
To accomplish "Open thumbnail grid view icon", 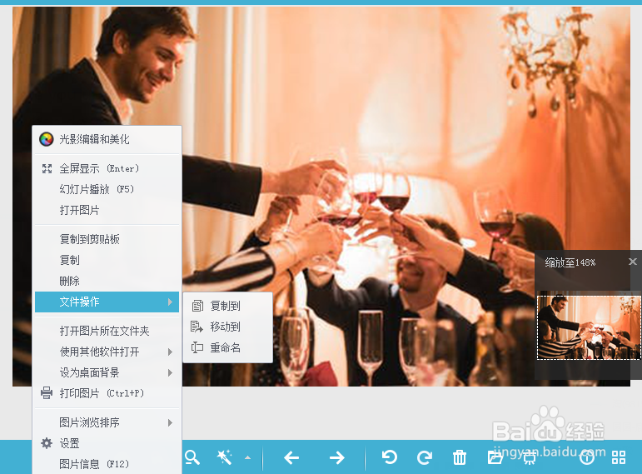I will click(618, 457).
